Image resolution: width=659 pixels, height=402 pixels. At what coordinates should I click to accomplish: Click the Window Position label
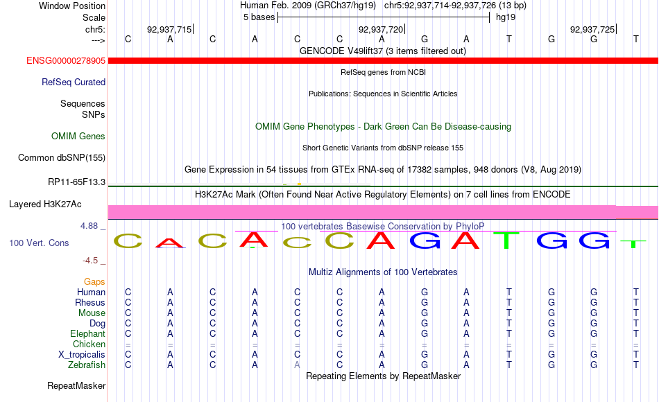coord(72,6)
